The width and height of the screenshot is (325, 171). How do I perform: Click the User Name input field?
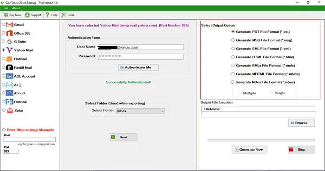pos(141,47)
